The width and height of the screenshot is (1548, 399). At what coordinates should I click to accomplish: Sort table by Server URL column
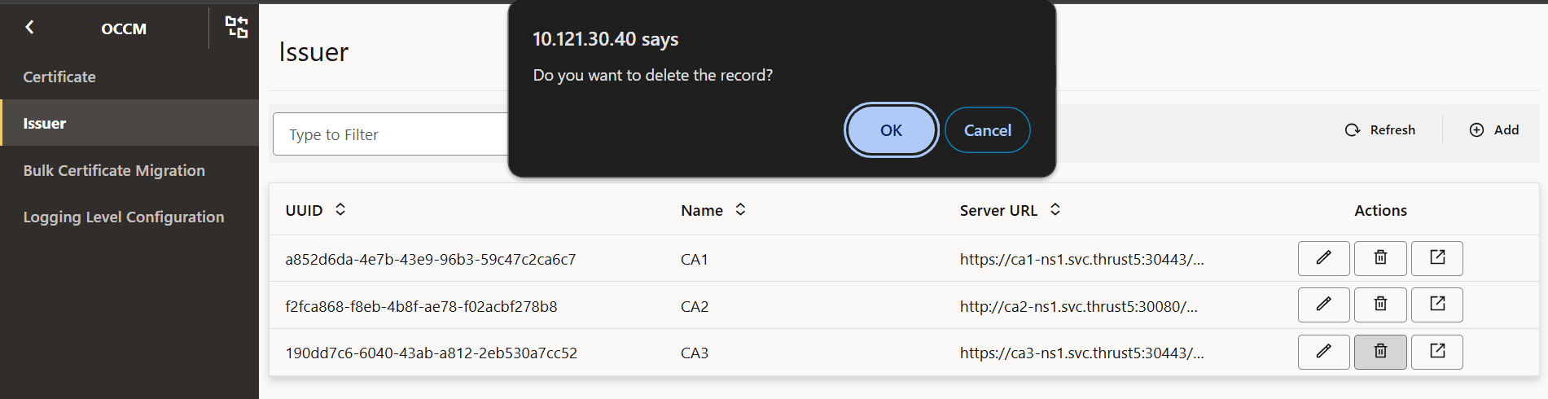(x=1055, y=210)
